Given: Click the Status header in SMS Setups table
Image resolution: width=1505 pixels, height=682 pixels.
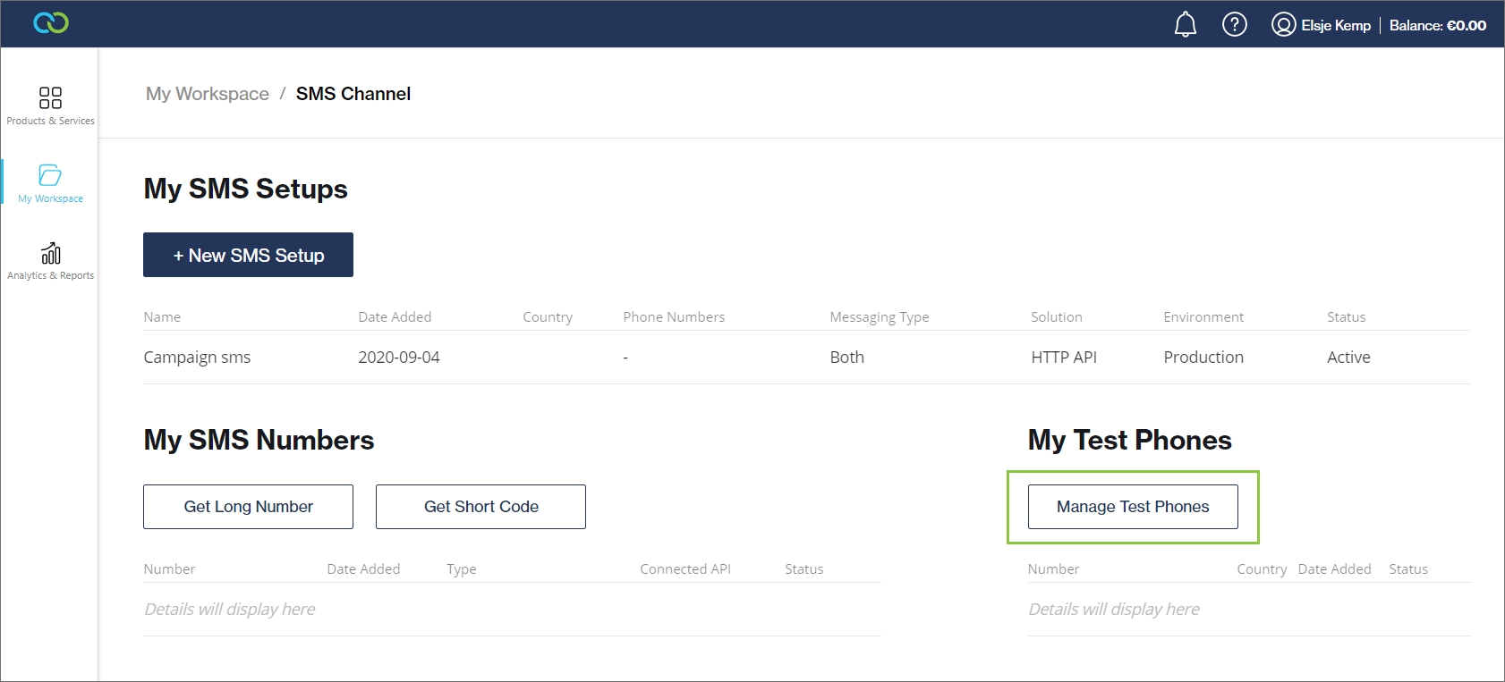Looking at the screenshot, I should (1346, 317).
